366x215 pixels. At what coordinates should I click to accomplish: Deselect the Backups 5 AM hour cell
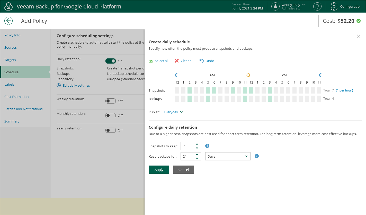click(208, 99)
